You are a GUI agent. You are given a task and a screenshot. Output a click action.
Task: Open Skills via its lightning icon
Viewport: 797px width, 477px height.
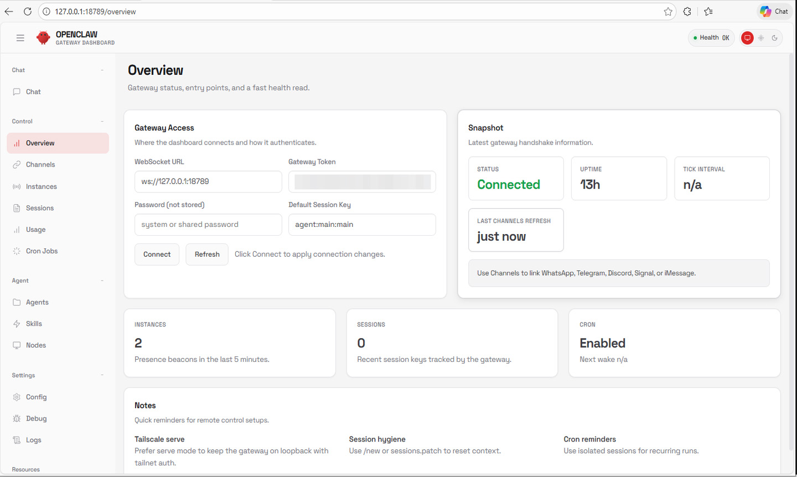coord(17,324)
